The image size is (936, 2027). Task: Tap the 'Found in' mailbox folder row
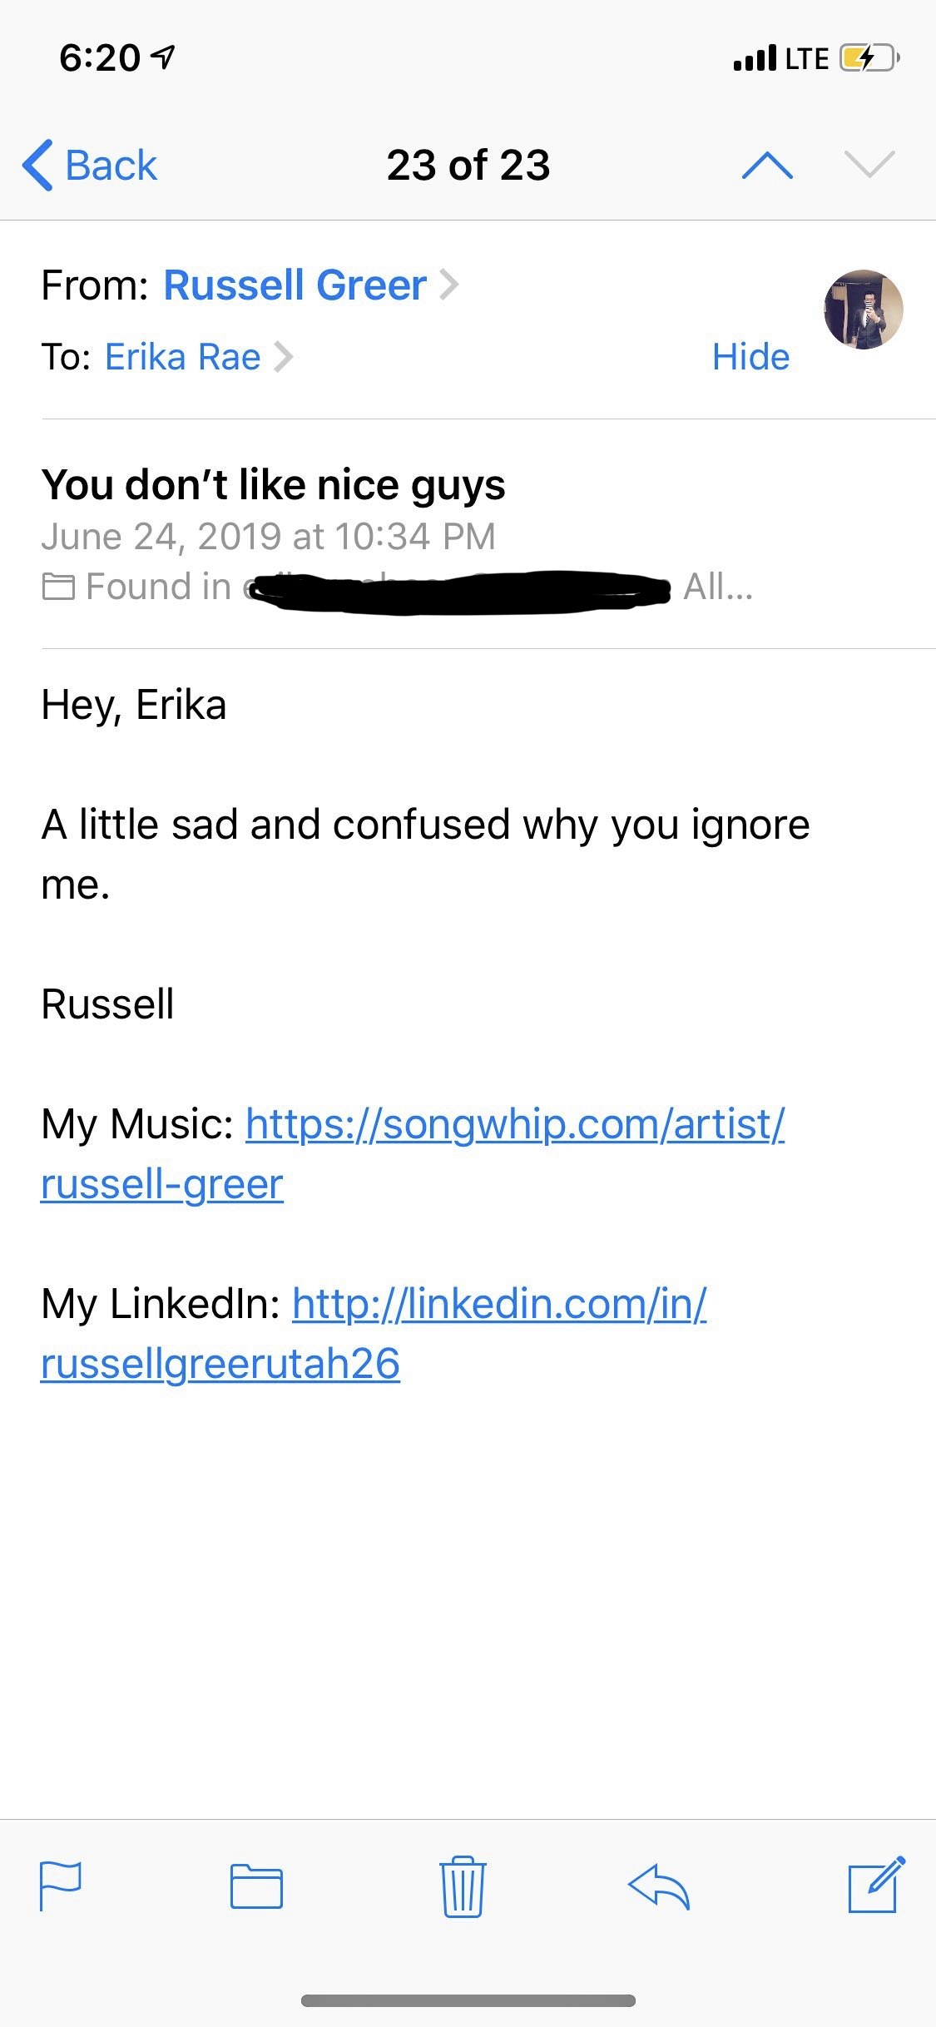click(x=397, y=587)
